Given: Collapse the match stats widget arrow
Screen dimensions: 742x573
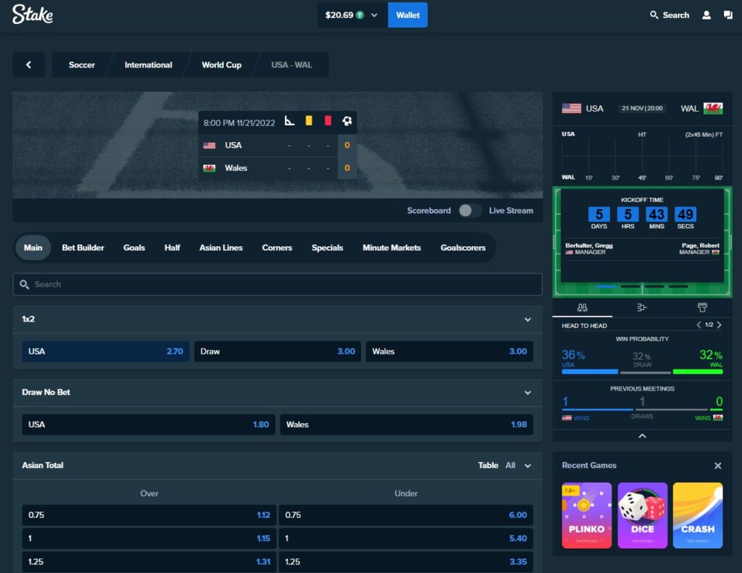Looking at the screenshot, I should [642, 436].
